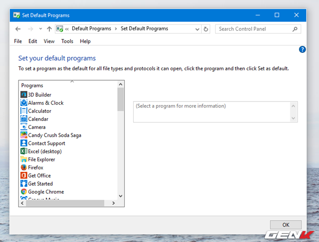
Task: Select Calendar in the programs list
Action: coord(38,119)
